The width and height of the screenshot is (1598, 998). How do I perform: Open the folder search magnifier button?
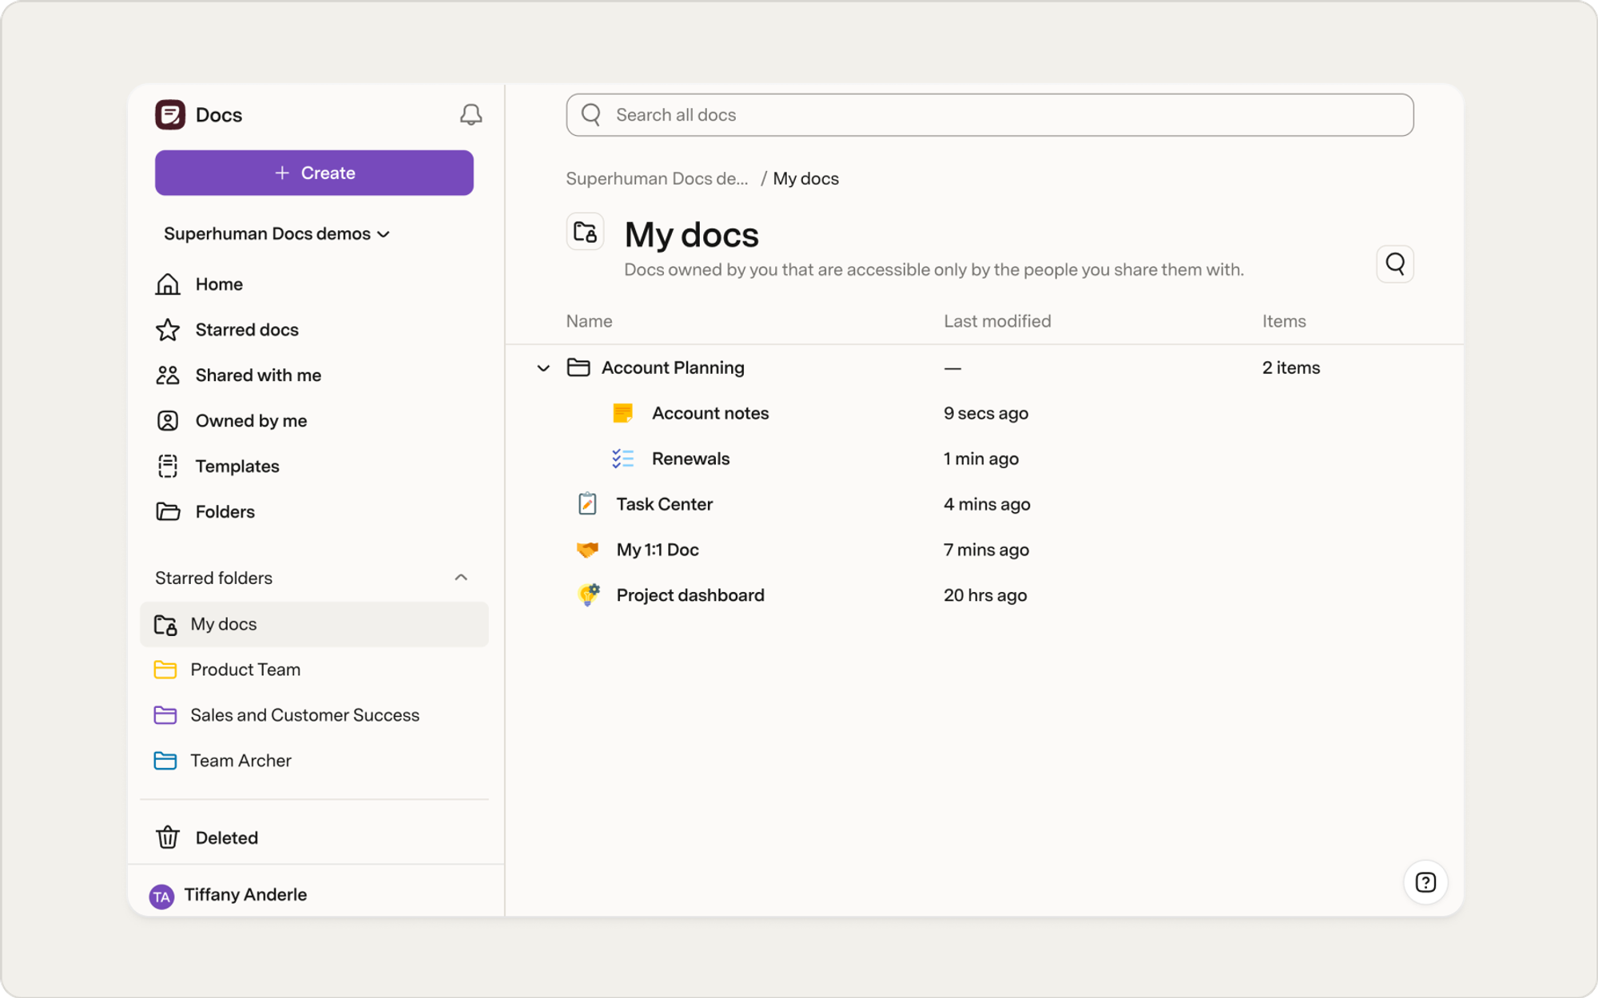pyautogui.click(x=1395, y=264)
